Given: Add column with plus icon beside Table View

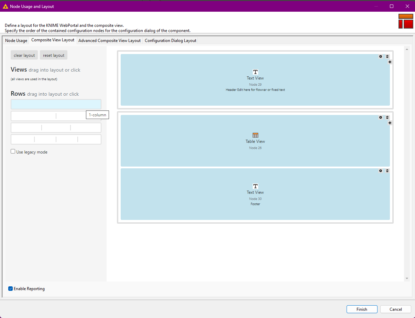Looking at the screenshot, I should [390, 123].
